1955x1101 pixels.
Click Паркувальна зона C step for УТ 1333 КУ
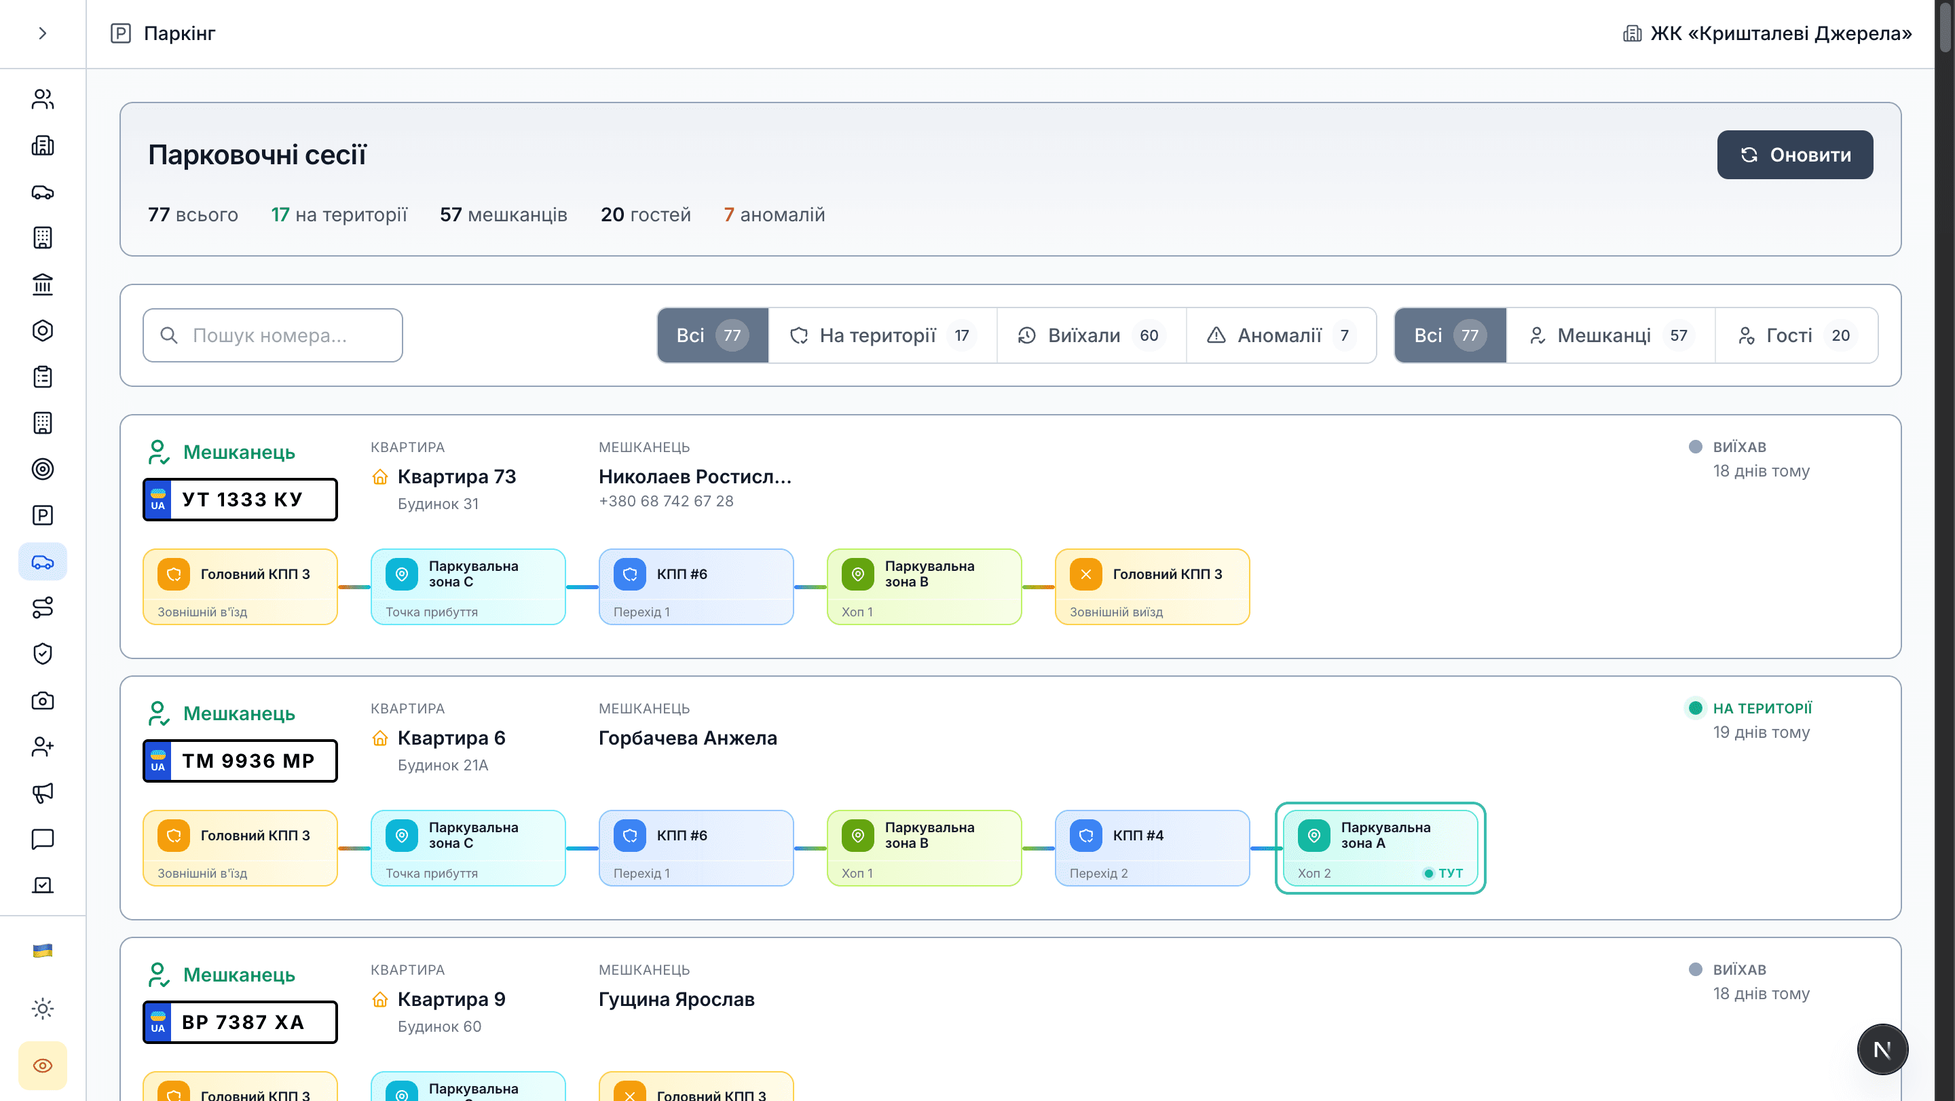pyautogui.click(x=468, y=586)
